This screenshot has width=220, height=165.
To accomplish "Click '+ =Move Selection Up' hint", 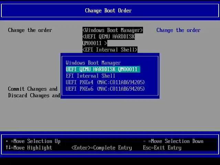I will [x=33, y=141].
